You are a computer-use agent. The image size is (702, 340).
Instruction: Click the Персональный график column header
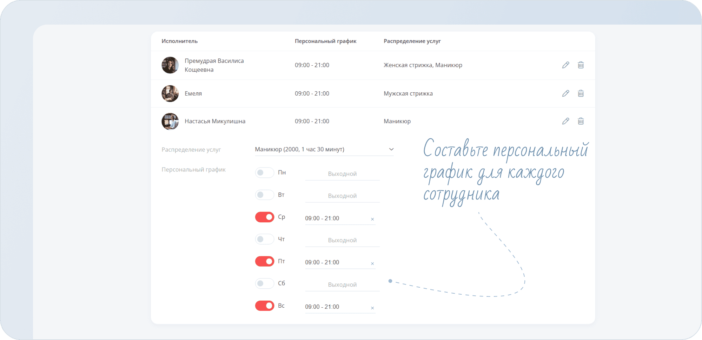[325, 41]
